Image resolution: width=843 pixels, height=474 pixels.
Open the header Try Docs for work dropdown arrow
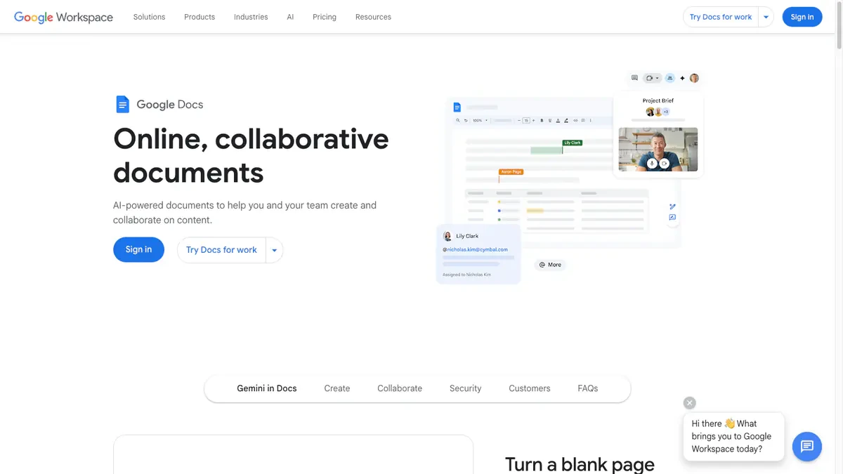tap(766, 17)
